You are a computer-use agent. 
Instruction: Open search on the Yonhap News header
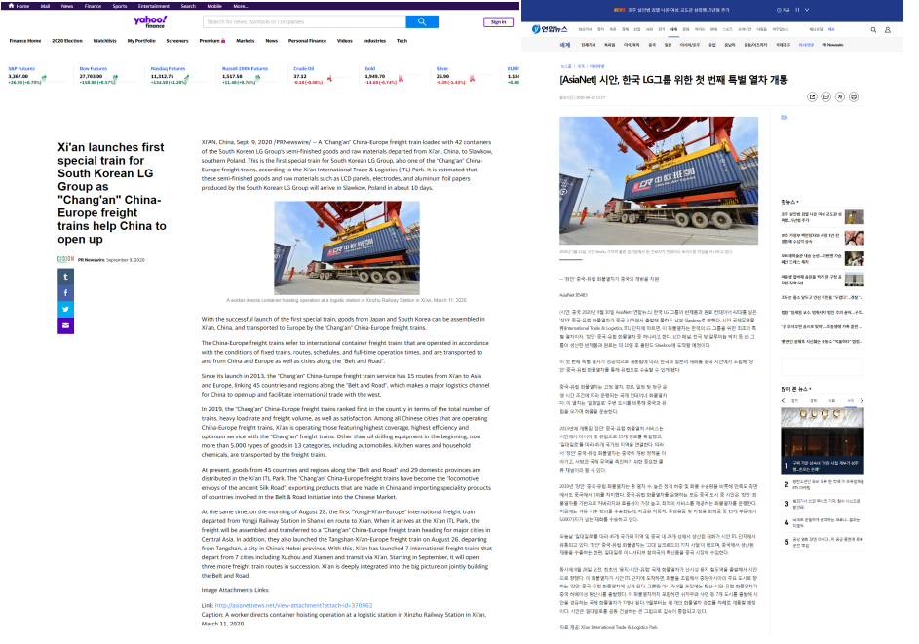(x=873, y=30)
